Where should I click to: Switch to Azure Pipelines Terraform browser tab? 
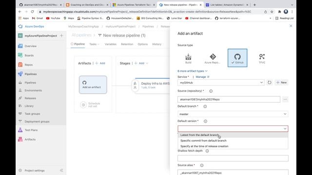click(134, 5)
